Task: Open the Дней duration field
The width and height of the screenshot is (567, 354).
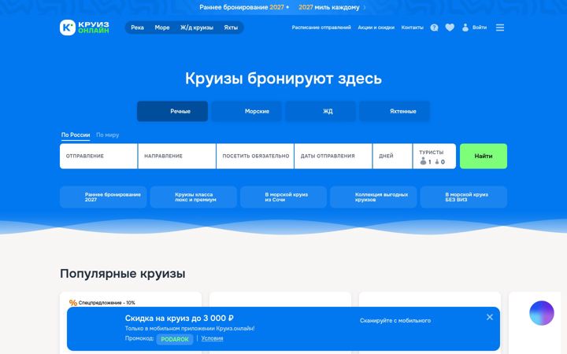Action: click(392, 156)
